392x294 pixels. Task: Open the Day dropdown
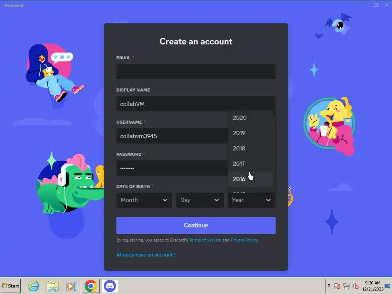pos(200,200)
